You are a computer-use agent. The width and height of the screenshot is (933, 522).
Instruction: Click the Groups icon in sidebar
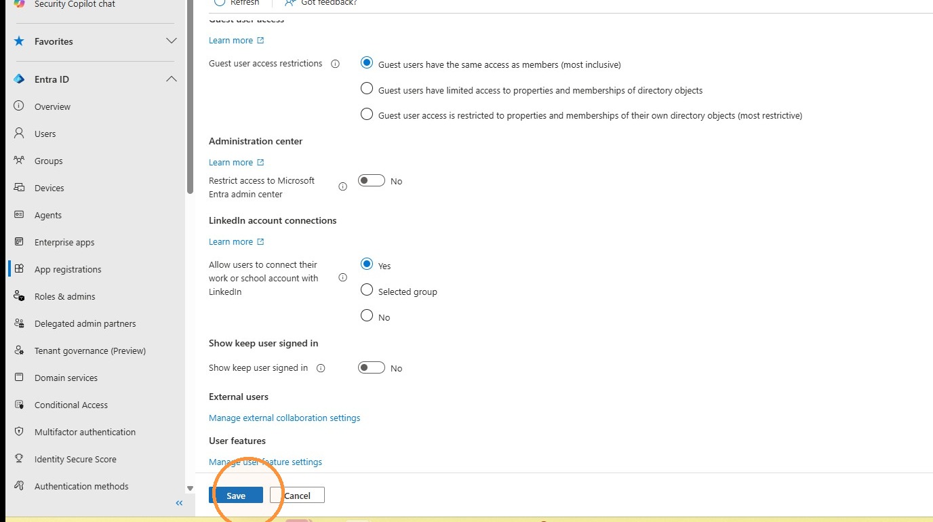tap(19, 161)
